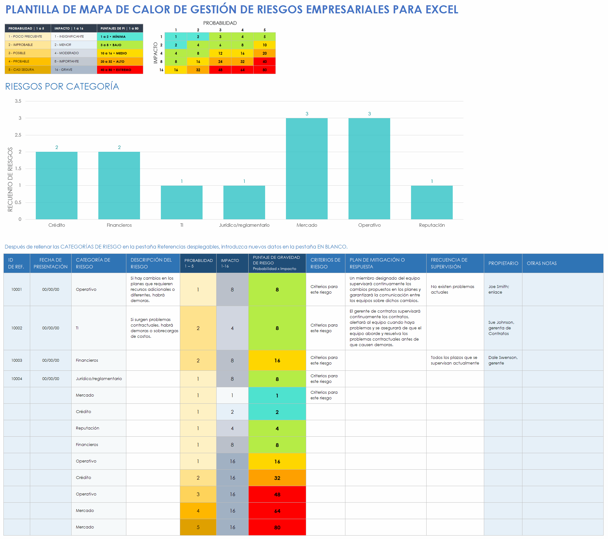Select the ID cell '10002'
This screenshot has width=608, height=539.
click(17, 328)
